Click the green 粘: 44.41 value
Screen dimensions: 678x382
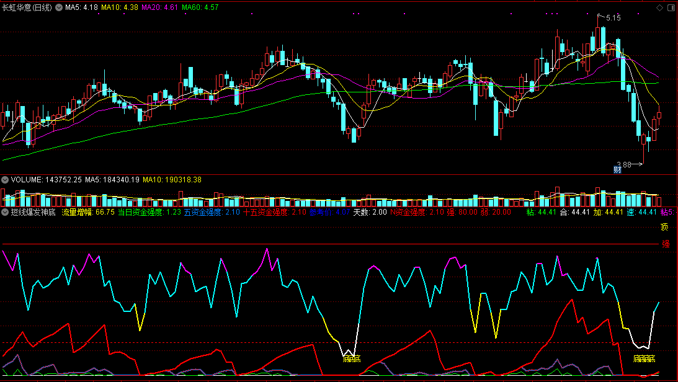pyautogui.click(x=542, y=212)
